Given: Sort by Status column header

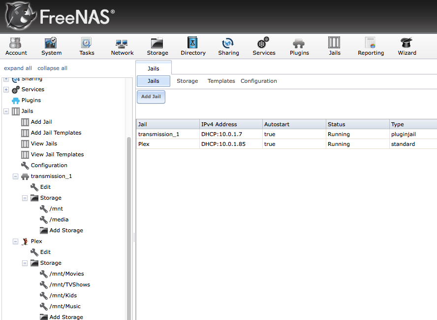Looking at the screenshot, I should [358, 124].
